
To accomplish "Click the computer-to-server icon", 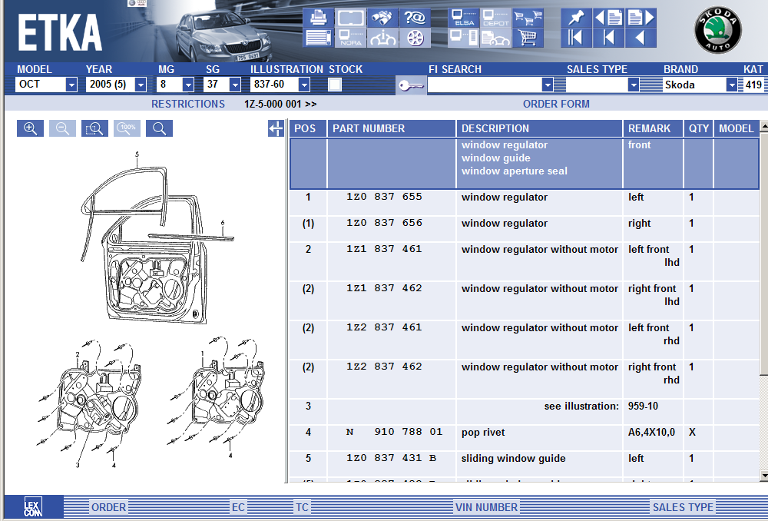I will click(x=463, y=38).
